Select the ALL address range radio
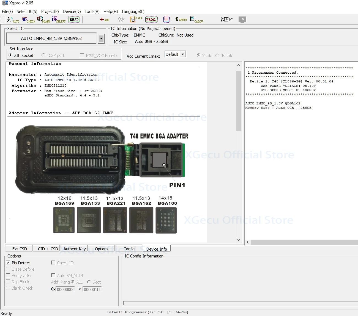358x316 pixels. coord(72,282)
